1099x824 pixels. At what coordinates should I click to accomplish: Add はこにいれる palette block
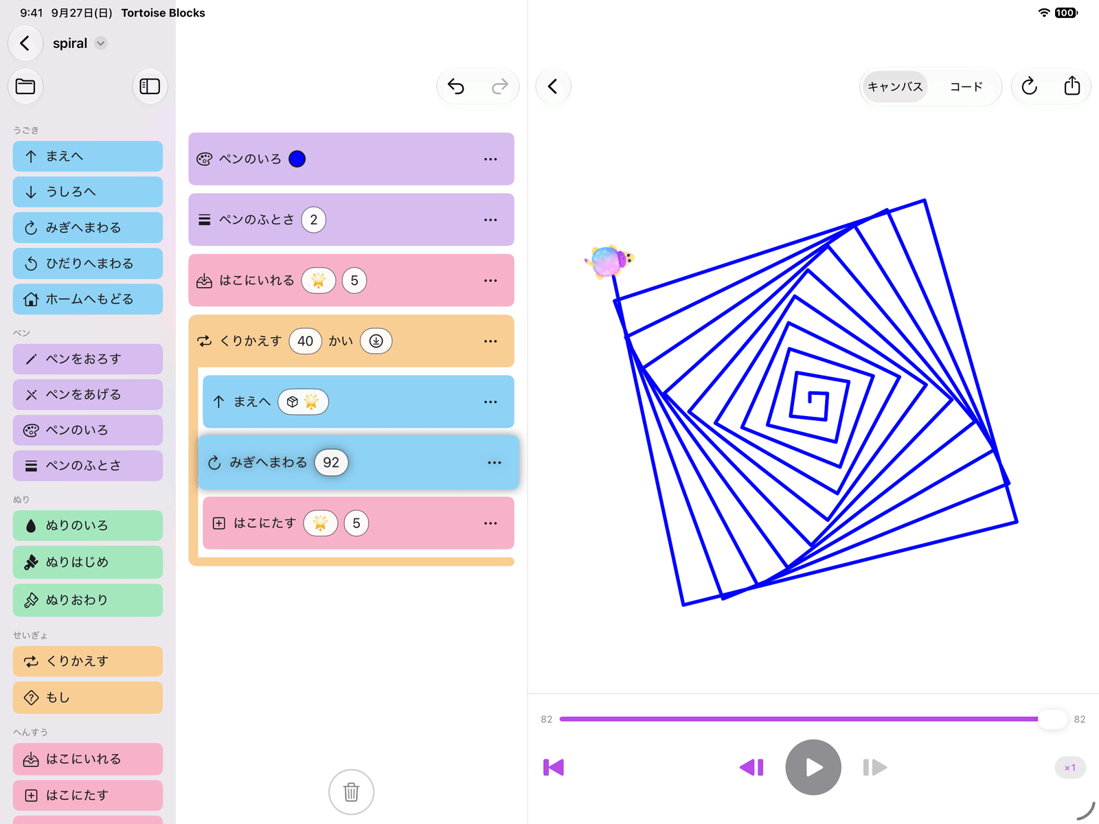coord(88,759)
